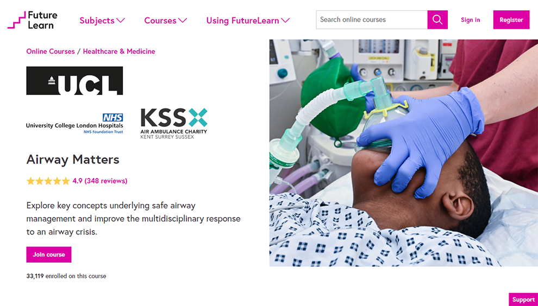This screenshot has width=538, height=306.
Task: Open the Support button
Action: pyautogui.click(x=523, y=299)
